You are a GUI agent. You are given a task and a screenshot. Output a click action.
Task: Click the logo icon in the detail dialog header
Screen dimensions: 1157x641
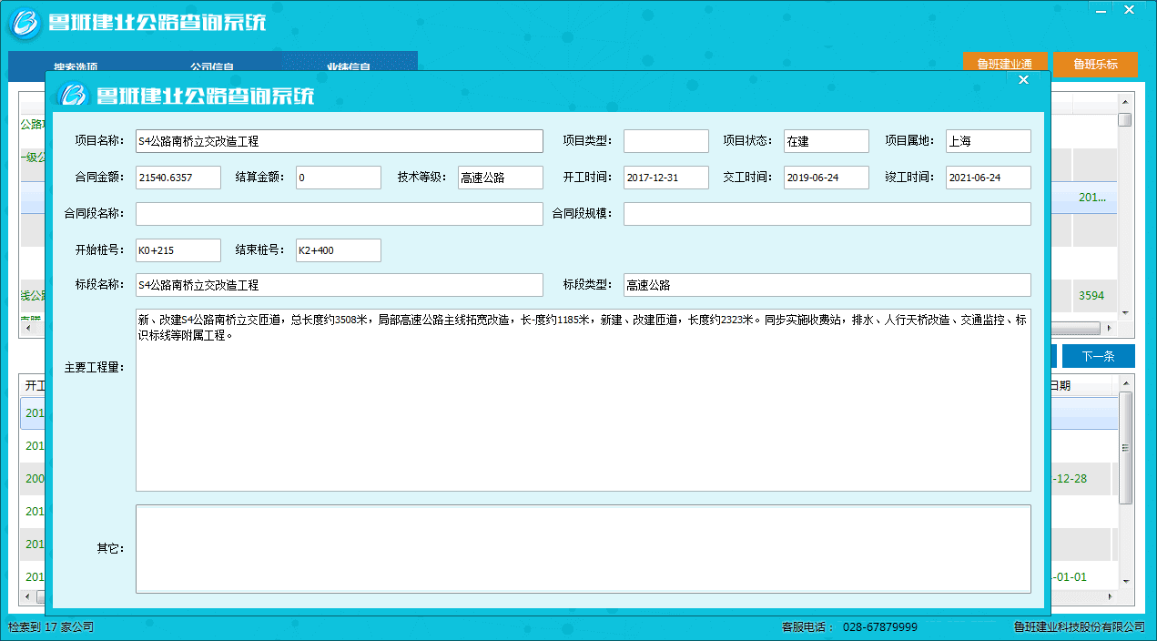72,95
